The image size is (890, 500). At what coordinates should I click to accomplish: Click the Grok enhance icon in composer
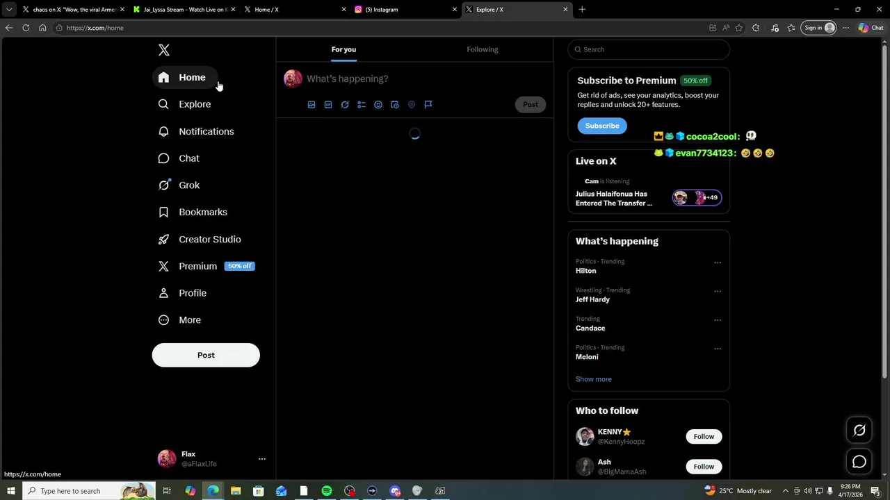click(x=345, y=105)
